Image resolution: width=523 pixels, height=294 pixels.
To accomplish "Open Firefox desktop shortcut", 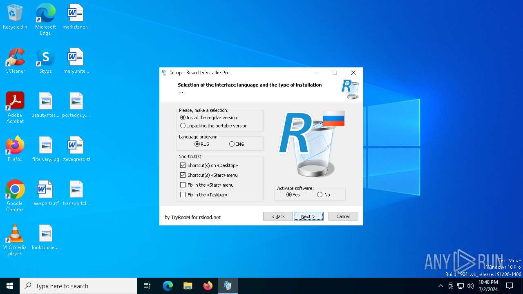I will click(15, 149).
